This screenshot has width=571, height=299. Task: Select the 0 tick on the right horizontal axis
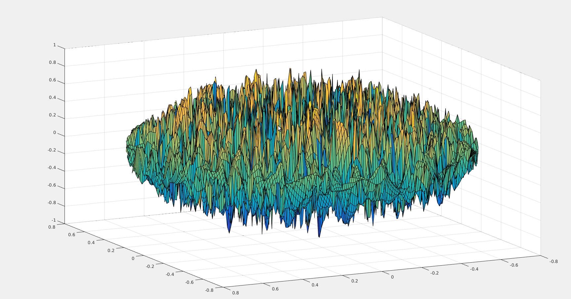click(392, 277)
